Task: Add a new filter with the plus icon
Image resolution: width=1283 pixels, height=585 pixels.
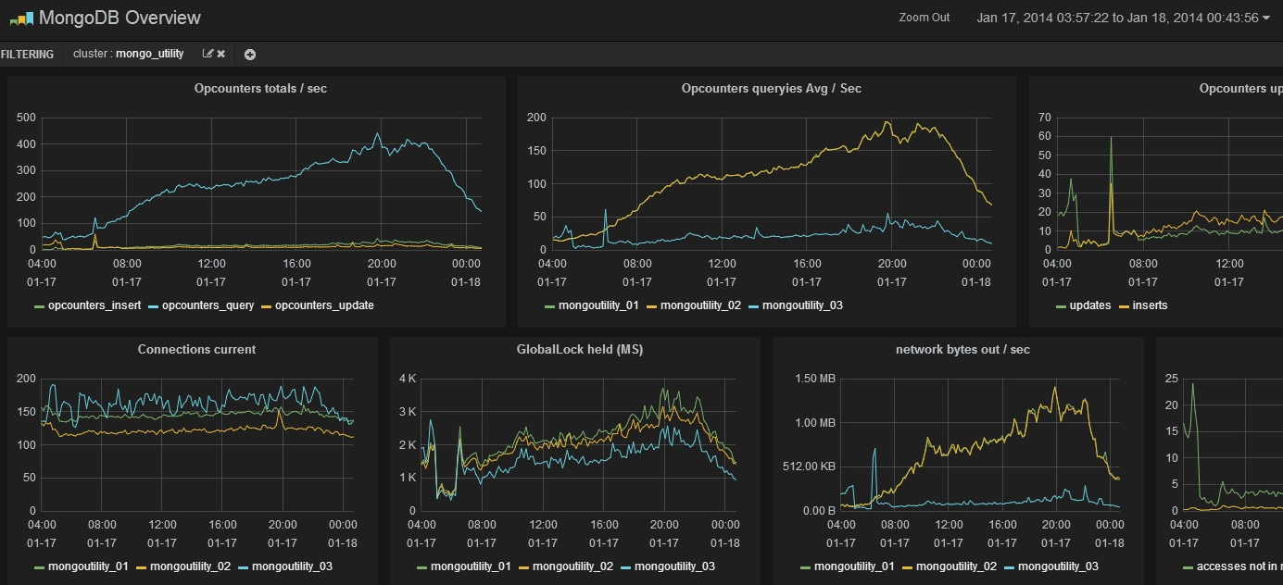Action: click(x=250, y=55)
